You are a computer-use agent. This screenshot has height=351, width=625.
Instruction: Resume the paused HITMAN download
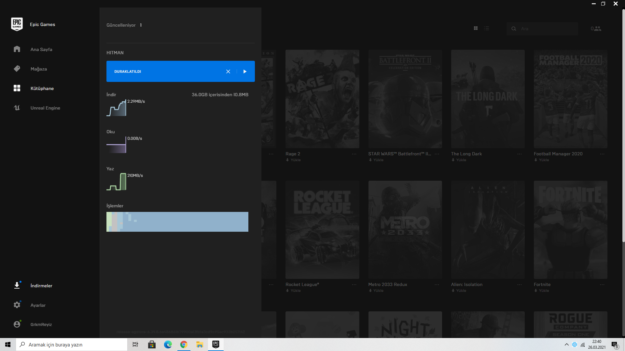pos(245,71)
